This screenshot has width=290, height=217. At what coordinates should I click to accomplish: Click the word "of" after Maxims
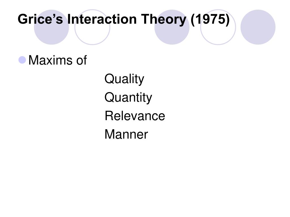(x=81, y=60)
